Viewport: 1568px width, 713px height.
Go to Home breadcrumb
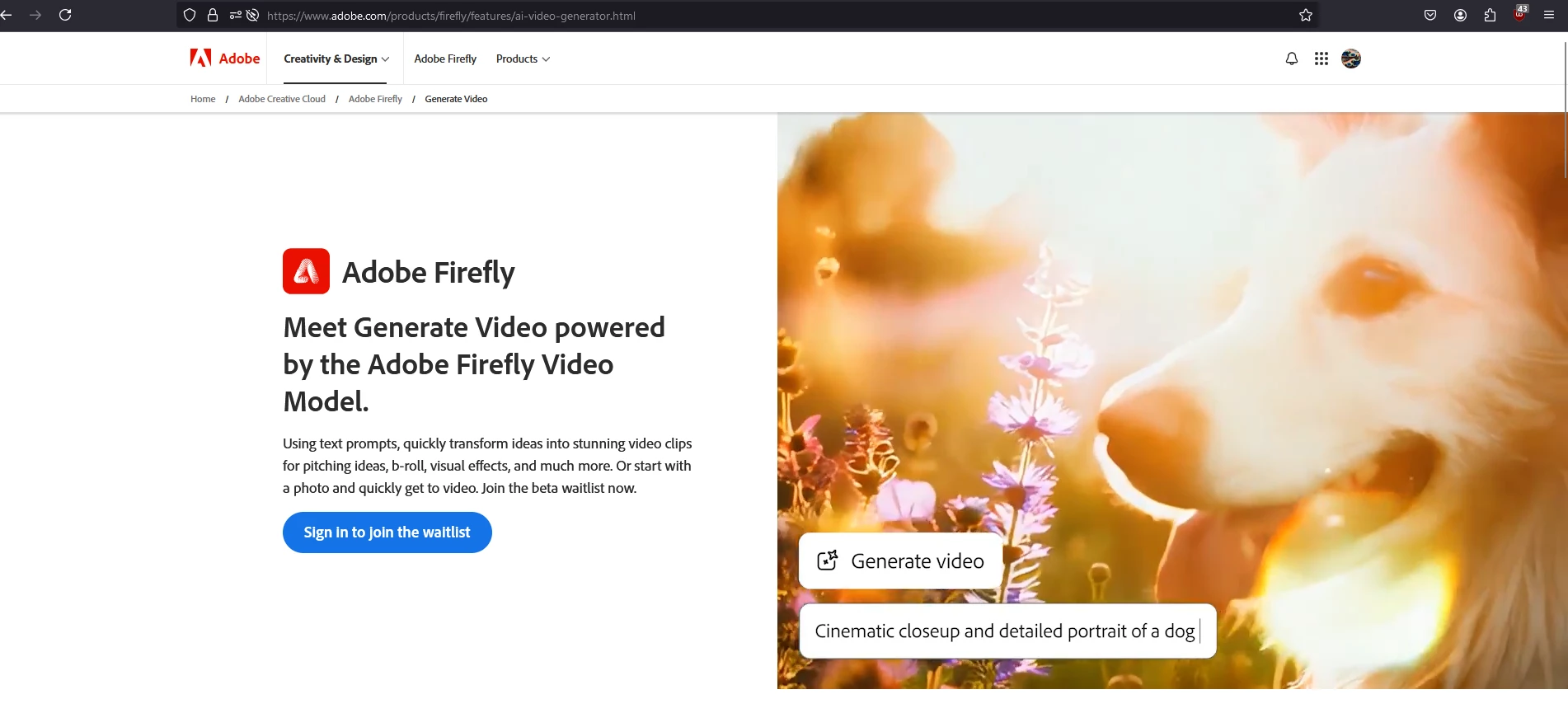click(x=203, y=99)
